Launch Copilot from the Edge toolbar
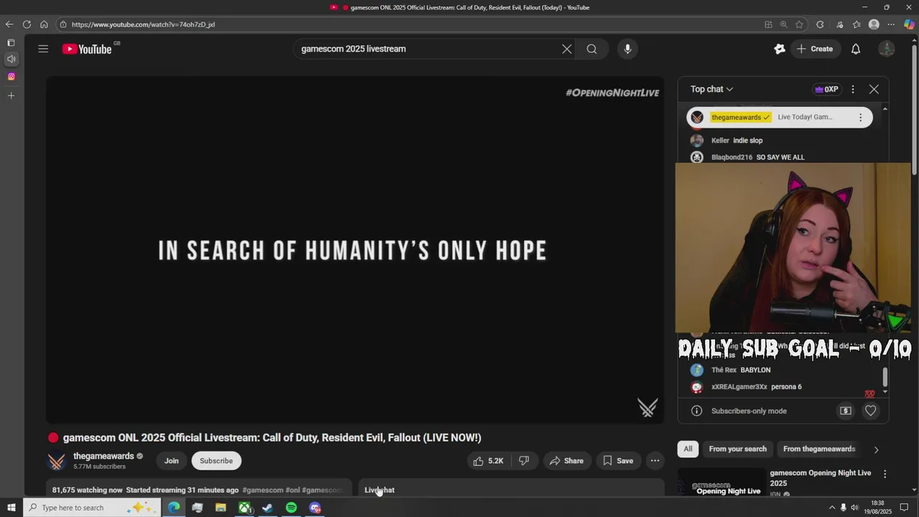919x517 pixels. [x=909, y=24]
